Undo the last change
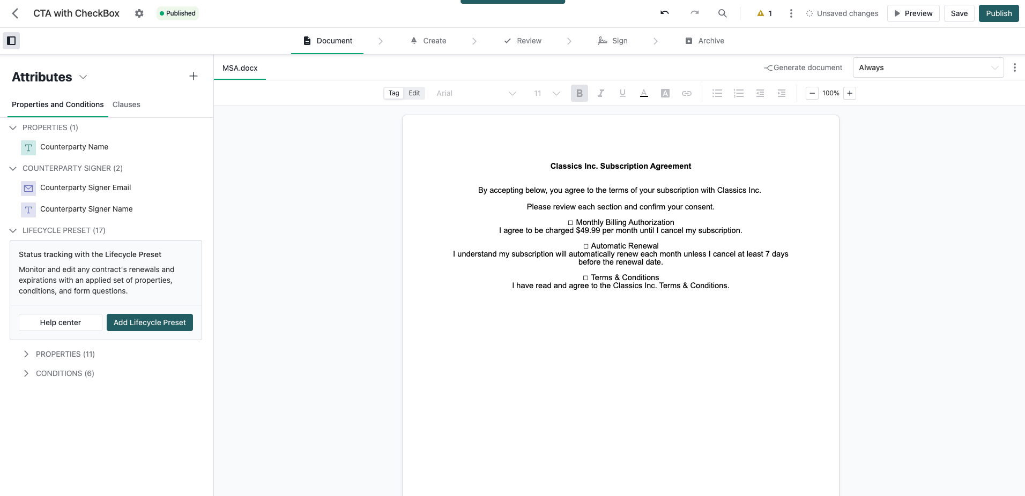1025x496 pixels. (665, 13)
